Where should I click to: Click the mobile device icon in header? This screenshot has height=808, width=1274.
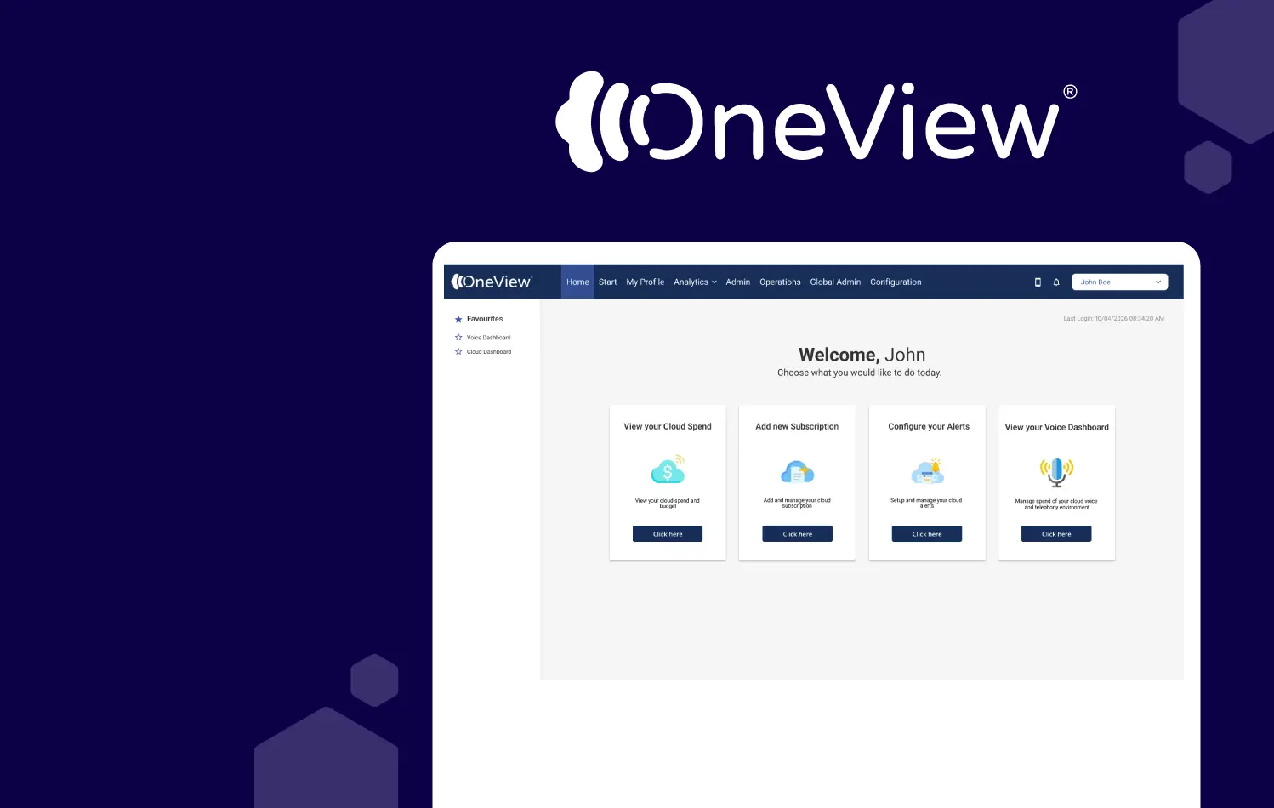[1038, 282]
